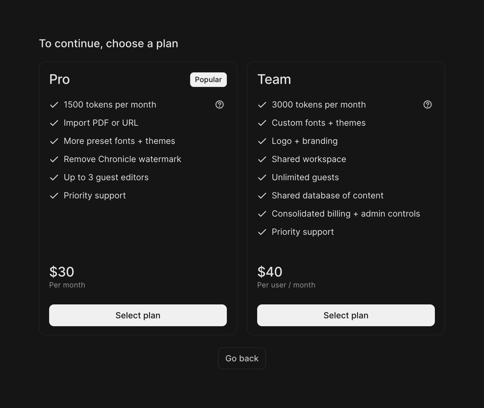This screenshot has width=484, height=408.
Task: Select plan for Team
Action: point(346,315)
